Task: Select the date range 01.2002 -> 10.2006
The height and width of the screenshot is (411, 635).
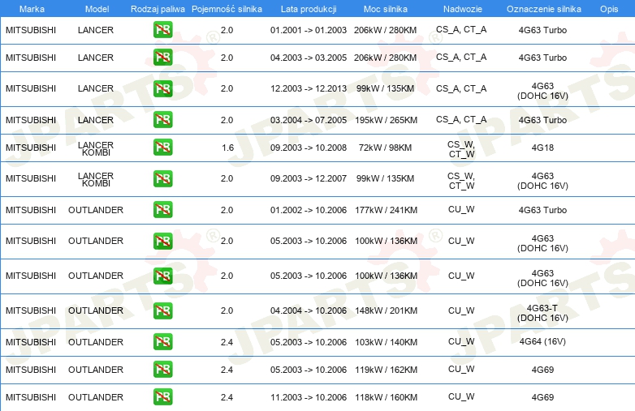Action: point(309,210)
